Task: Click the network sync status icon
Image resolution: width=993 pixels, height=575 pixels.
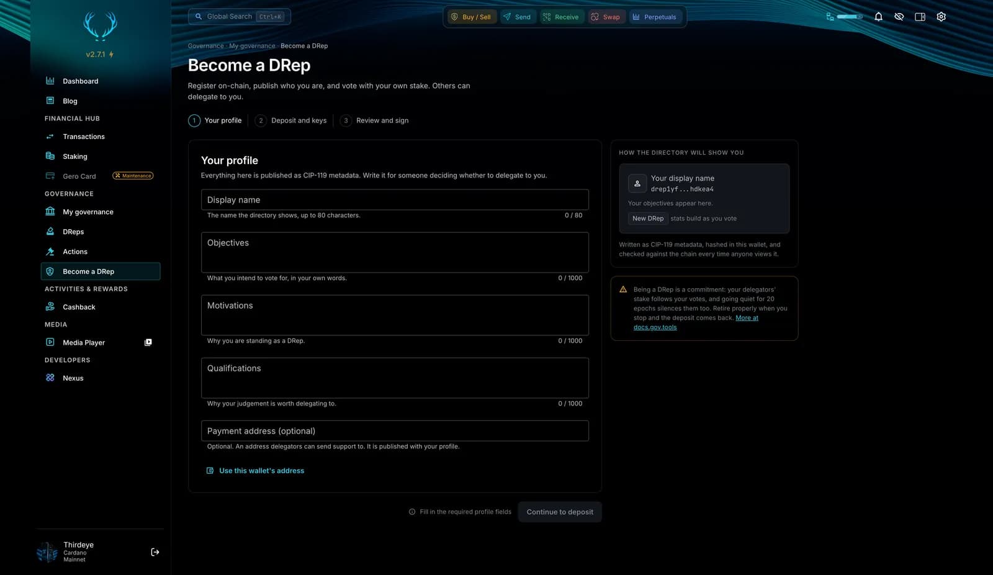Action: click(830, 17)
